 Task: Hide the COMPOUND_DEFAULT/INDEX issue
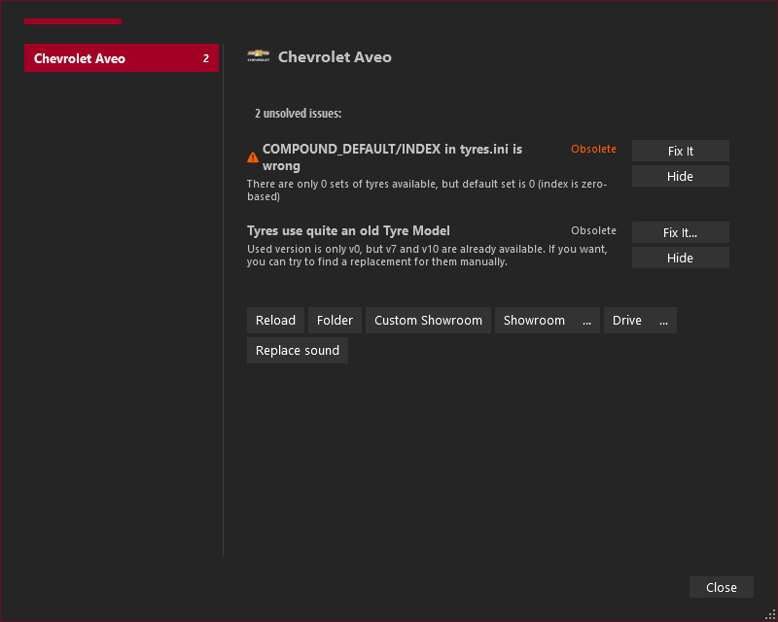pos(680,176)
